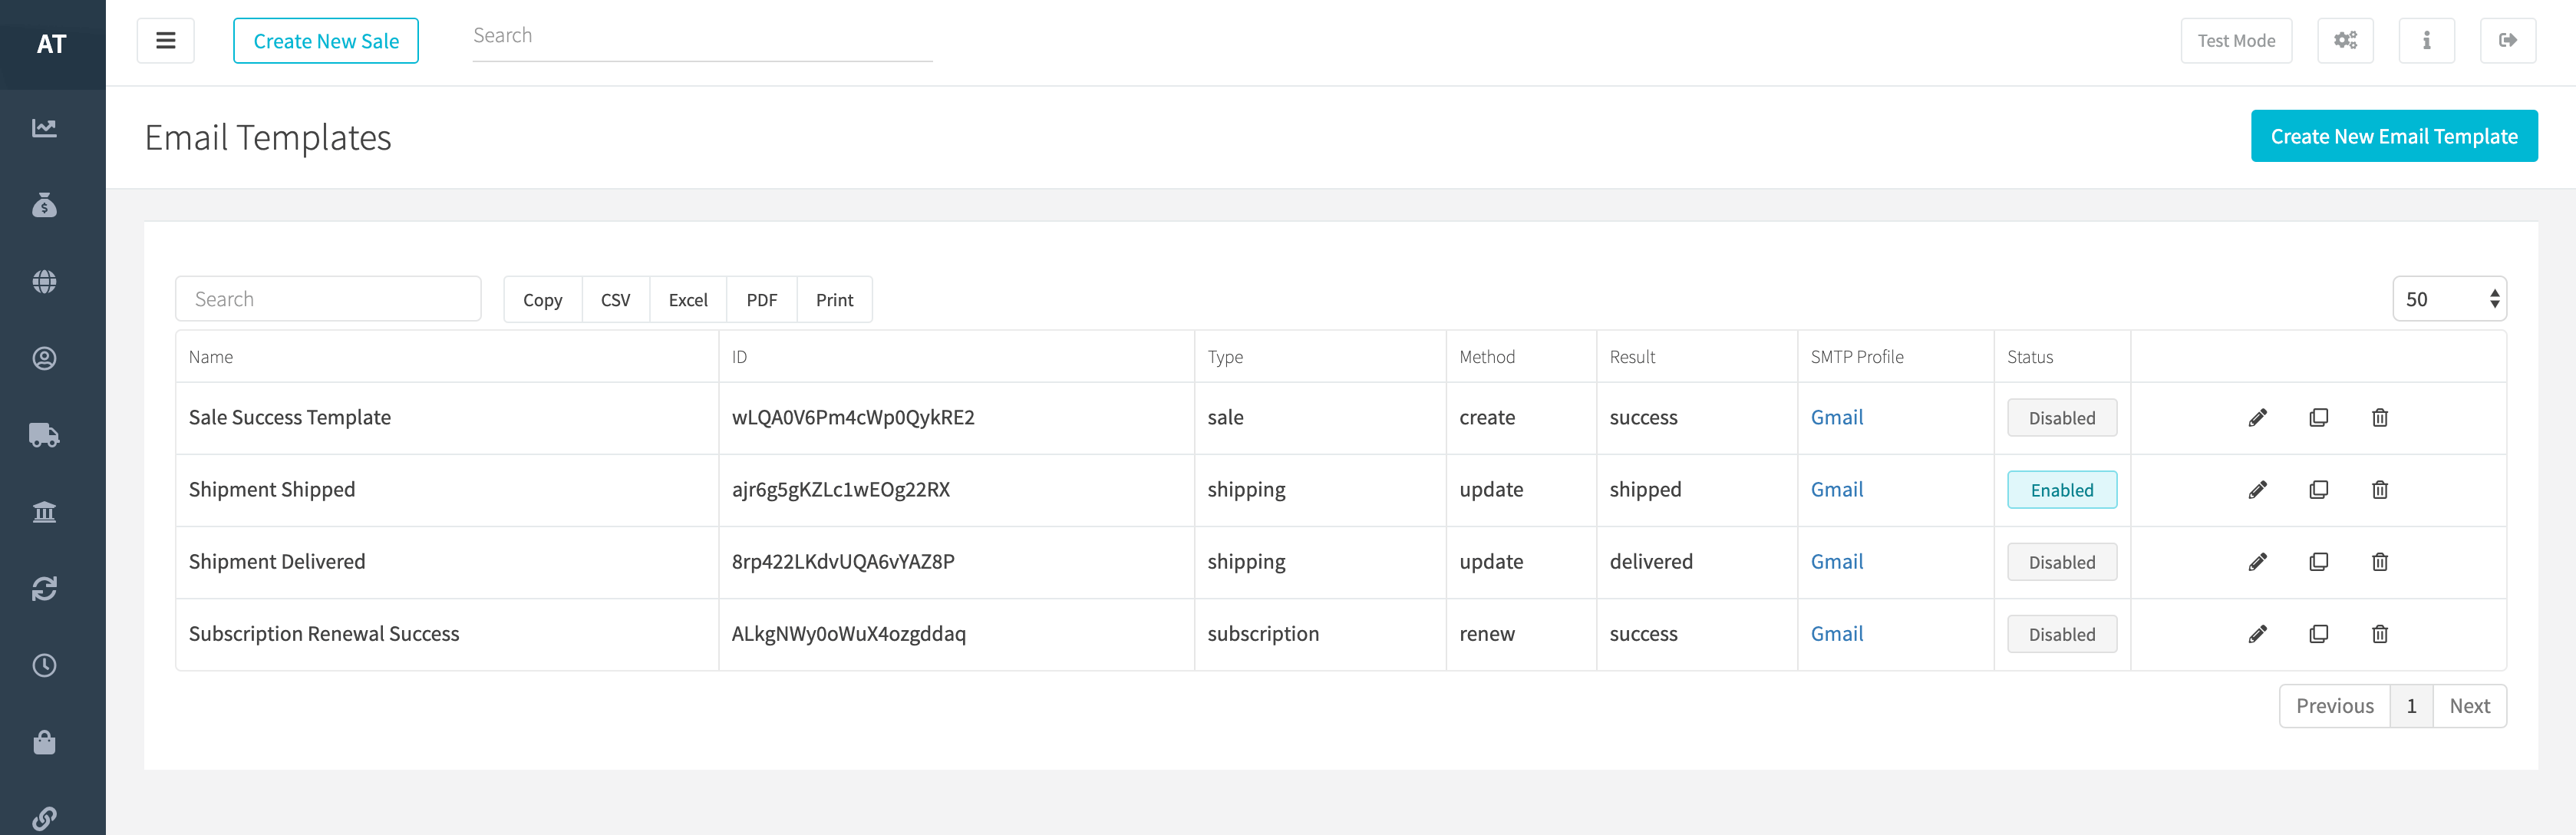The height and width of the screenshot is (835, 2576).
Task: Open the 50 rows-per-page dropdown
Action: 2448,299
